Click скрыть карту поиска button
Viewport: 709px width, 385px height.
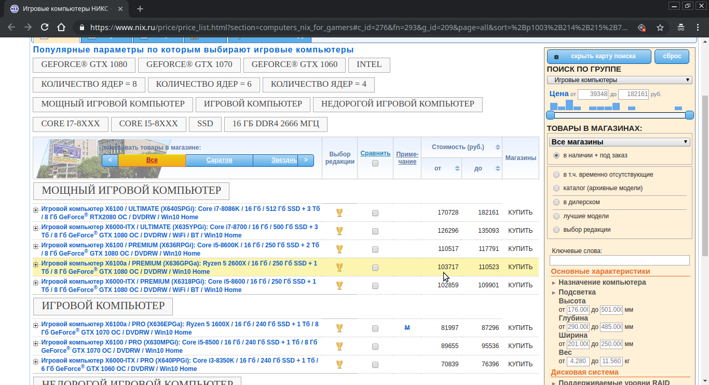(599, 56)
